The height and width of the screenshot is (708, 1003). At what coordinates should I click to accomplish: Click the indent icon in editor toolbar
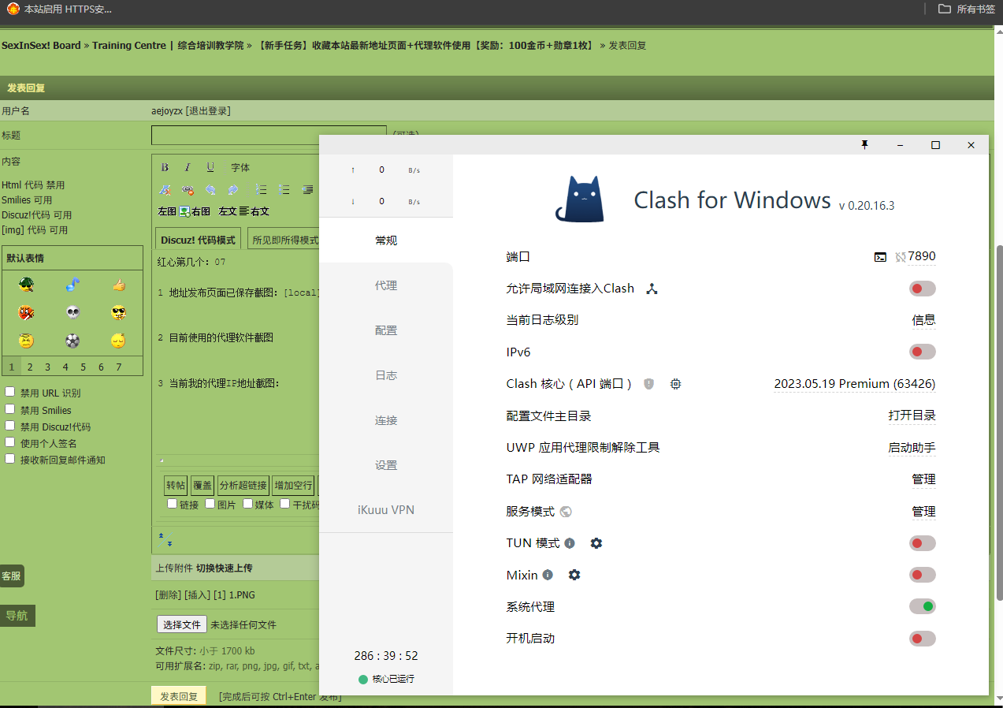[308, 190]
